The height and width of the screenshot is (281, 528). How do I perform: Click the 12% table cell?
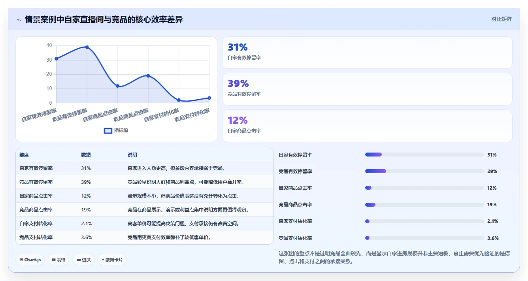86,196
